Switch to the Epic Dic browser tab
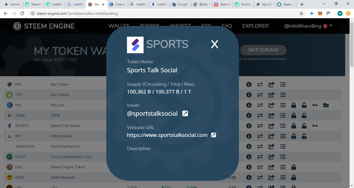Screen dimensions: 354x188 pos(265,4)
